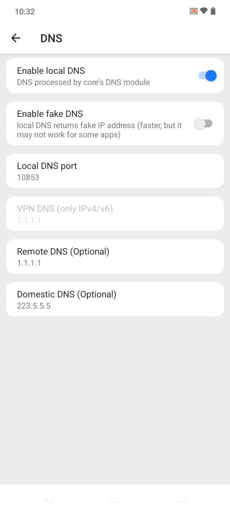The width and height of the screenshot is (230, 511).
Task: Tap the battery status icon
Action: click(213, 11)
